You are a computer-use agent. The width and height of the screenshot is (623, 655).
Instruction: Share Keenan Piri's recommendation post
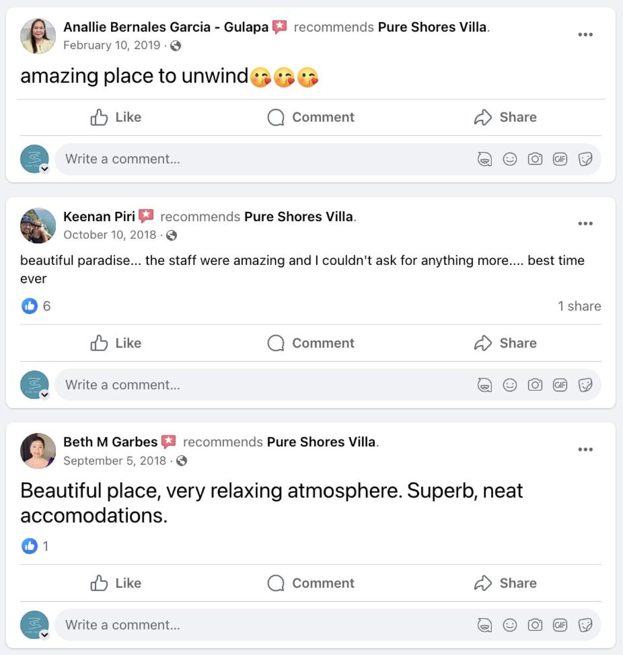(x=505, y=343)
